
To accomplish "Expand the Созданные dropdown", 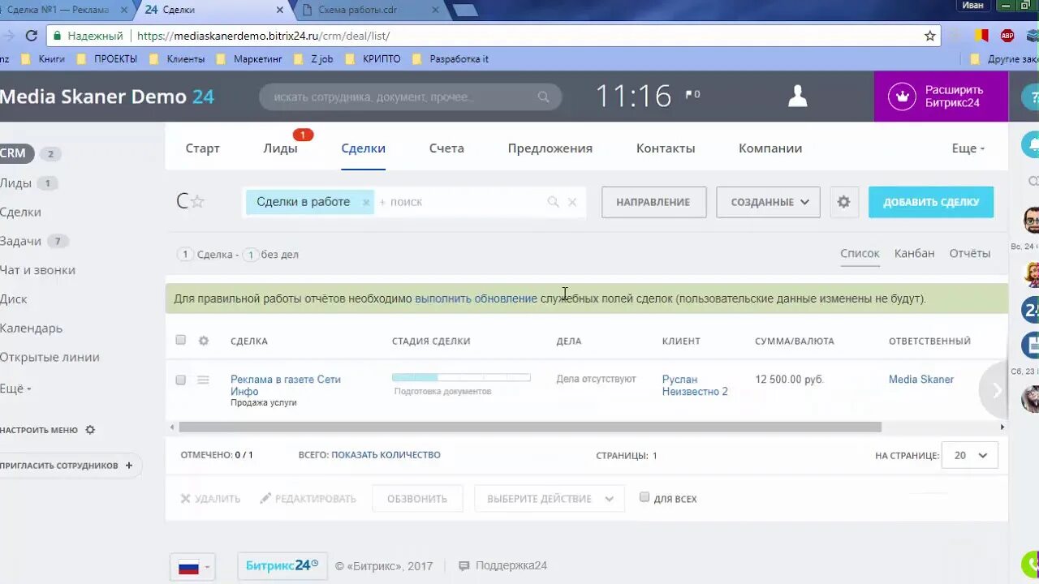I will tap(768, 202).
